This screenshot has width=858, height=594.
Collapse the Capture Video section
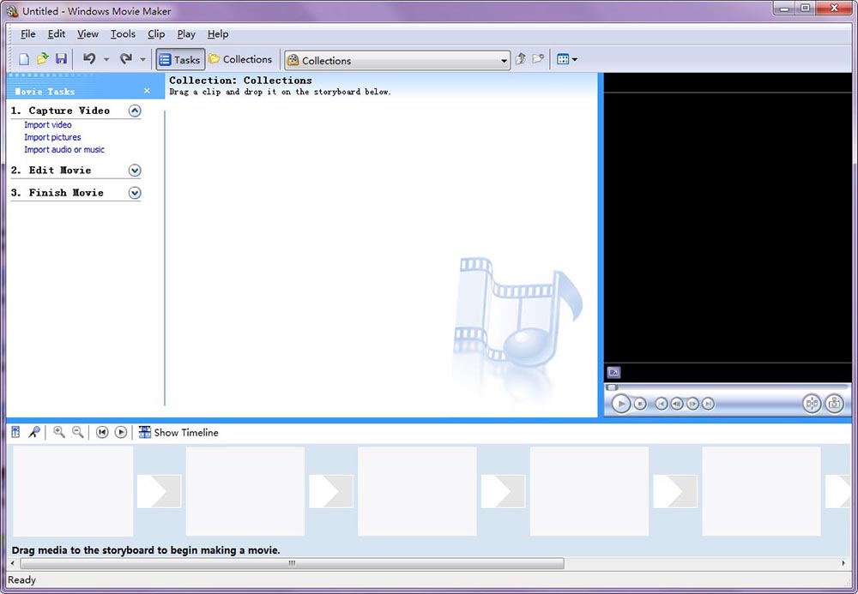coord(135,111)
